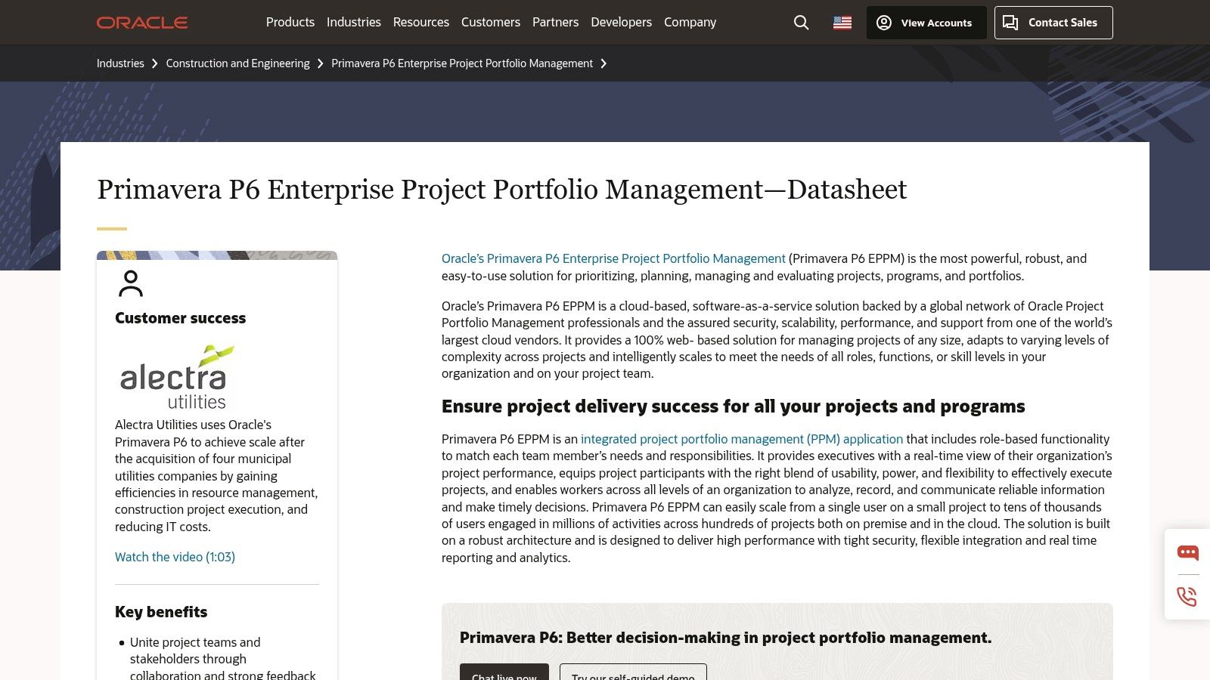
Task: Click the phone callback icon on the right edge
Action: (1187, 597)
